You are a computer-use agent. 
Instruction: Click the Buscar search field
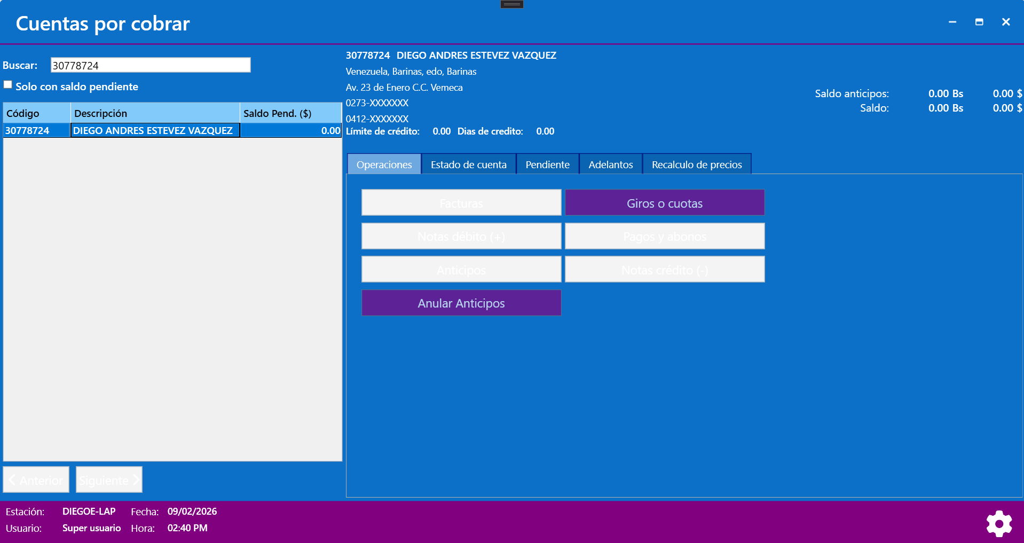point(150,65)
